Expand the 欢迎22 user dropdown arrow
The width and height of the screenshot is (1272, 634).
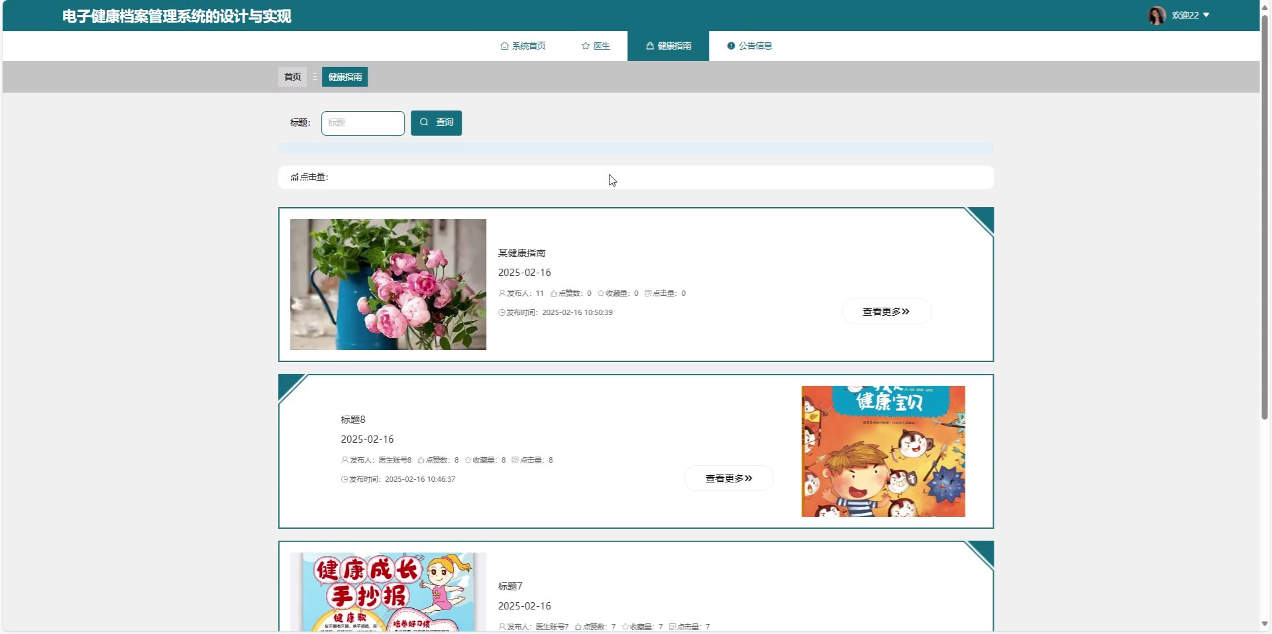[x=1206, y=15]
